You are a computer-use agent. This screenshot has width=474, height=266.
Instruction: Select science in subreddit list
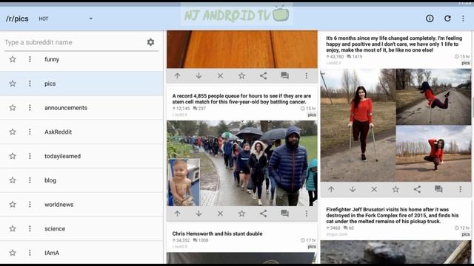tap(55, 228)
